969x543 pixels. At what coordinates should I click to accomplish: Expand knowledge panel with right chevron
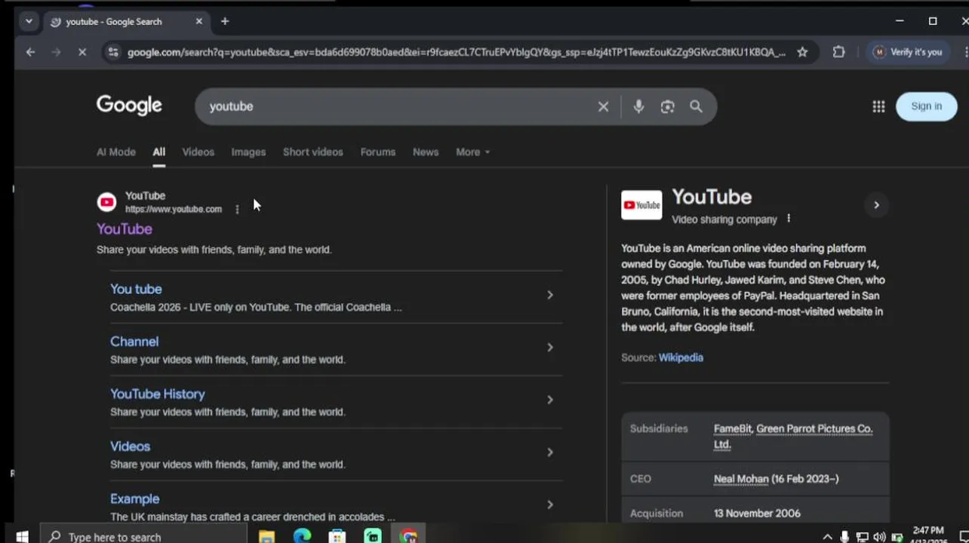876,205
